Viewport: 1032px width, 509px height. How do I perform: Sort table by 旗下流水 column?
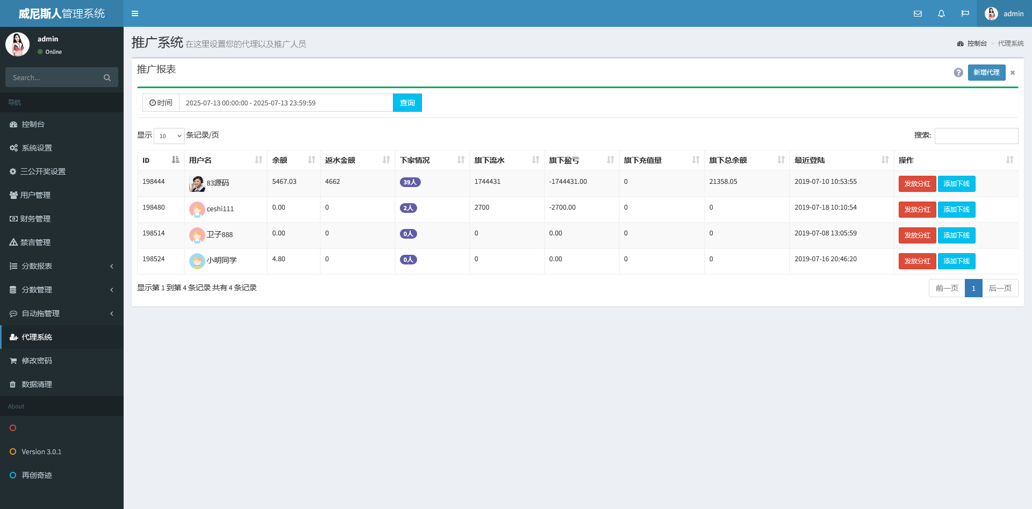[x=507, y=160]
